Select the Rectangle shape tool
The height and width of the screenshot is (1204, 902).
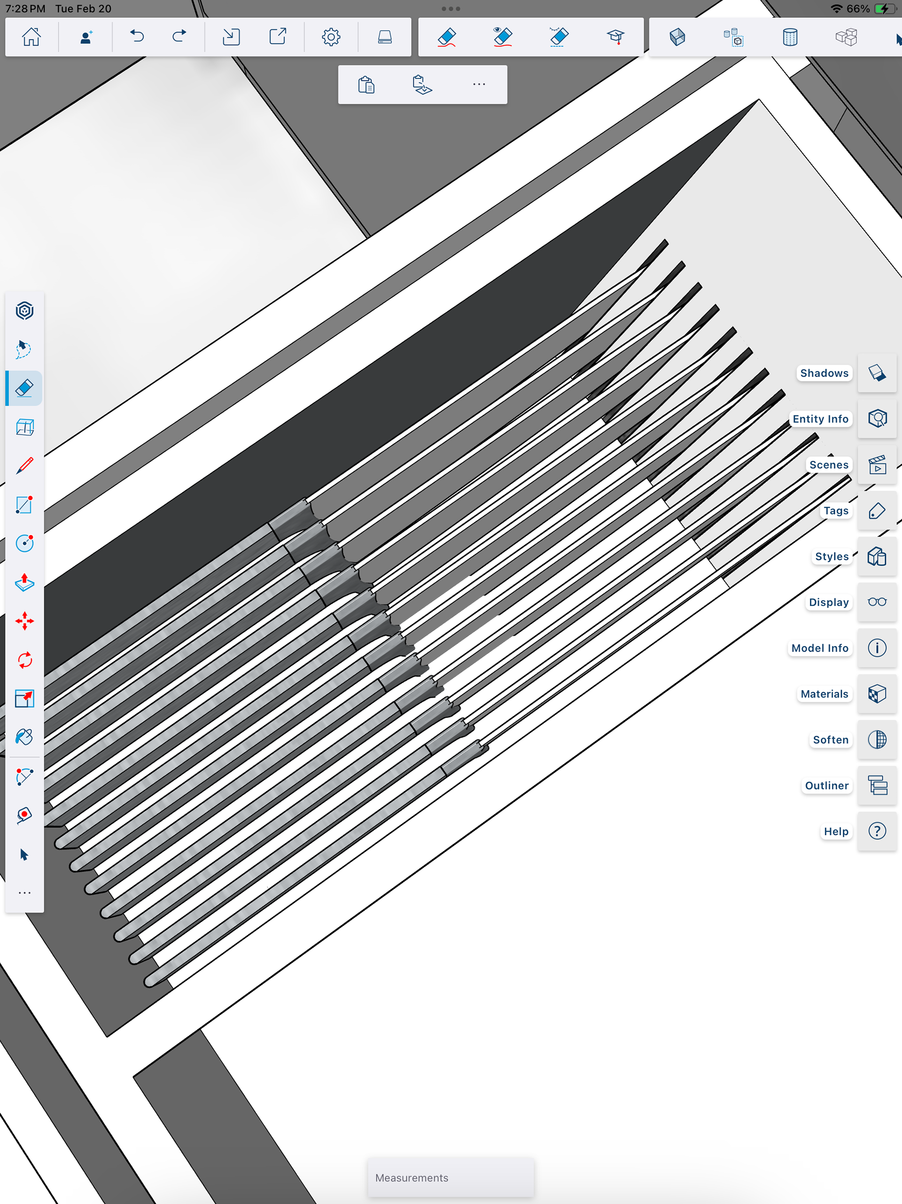coord(24,504)
